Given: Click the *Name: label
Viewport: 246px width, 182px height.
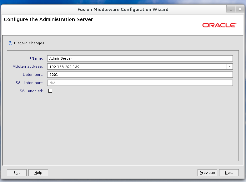Looking at the screenshot, I should (36, 58).
